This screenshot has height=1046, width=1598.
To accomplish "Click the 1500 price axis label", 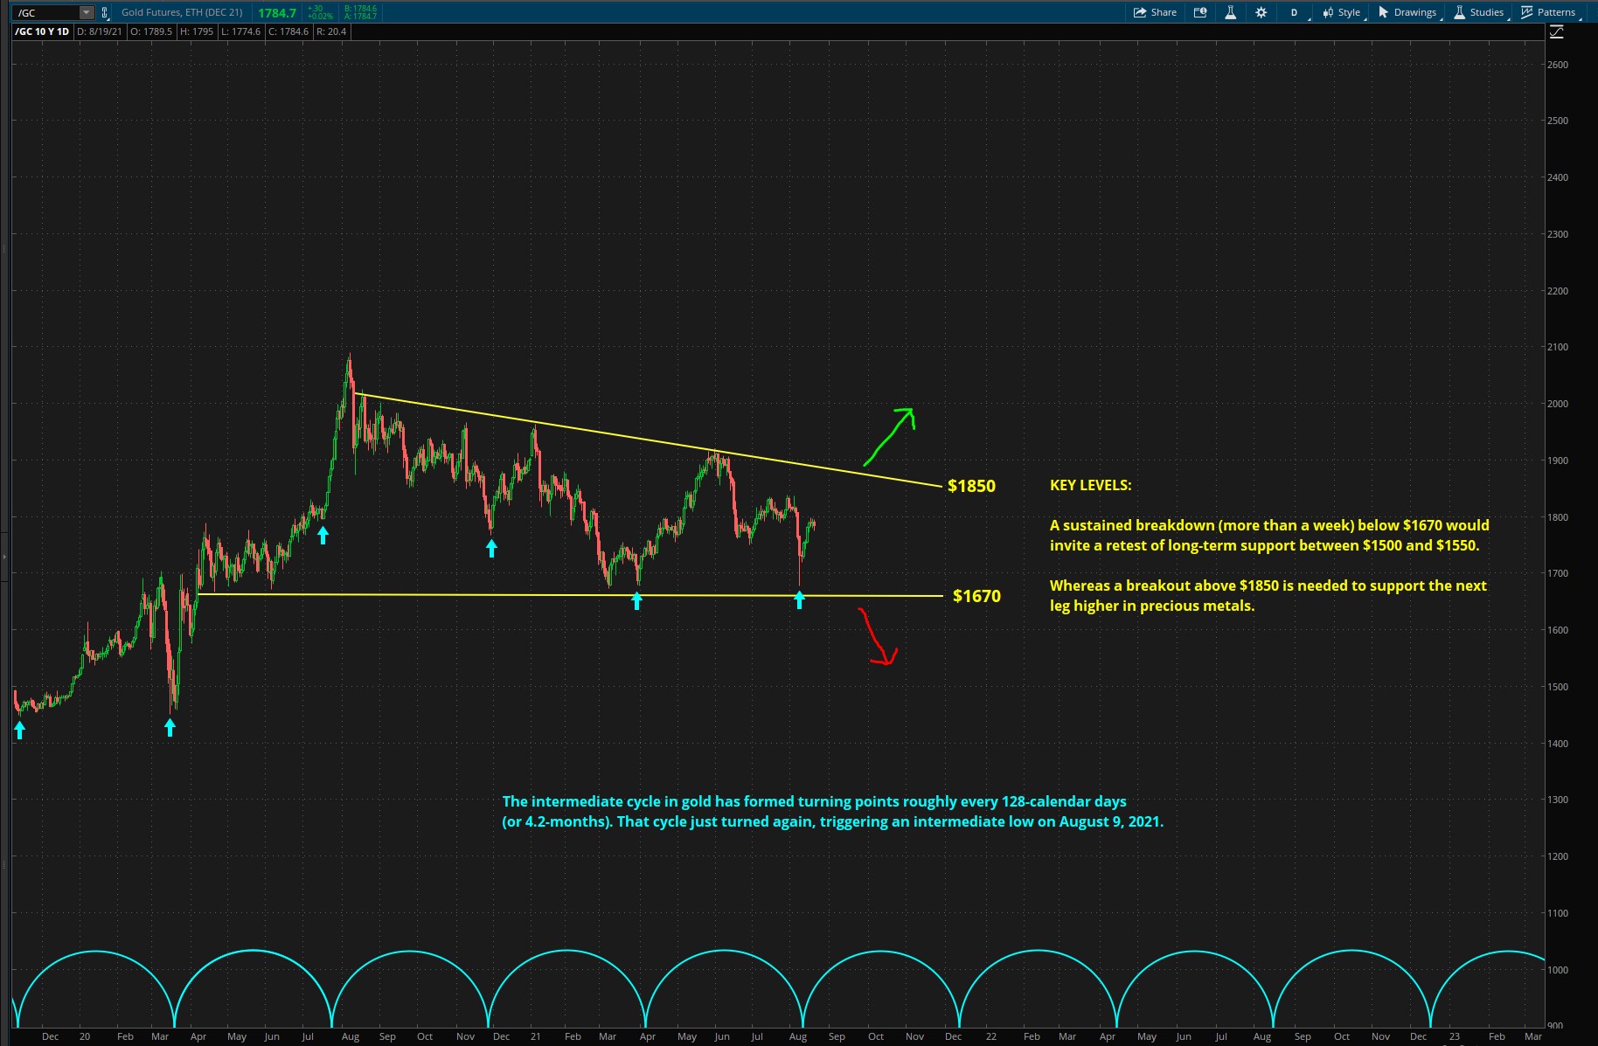I will point(1558,687).
